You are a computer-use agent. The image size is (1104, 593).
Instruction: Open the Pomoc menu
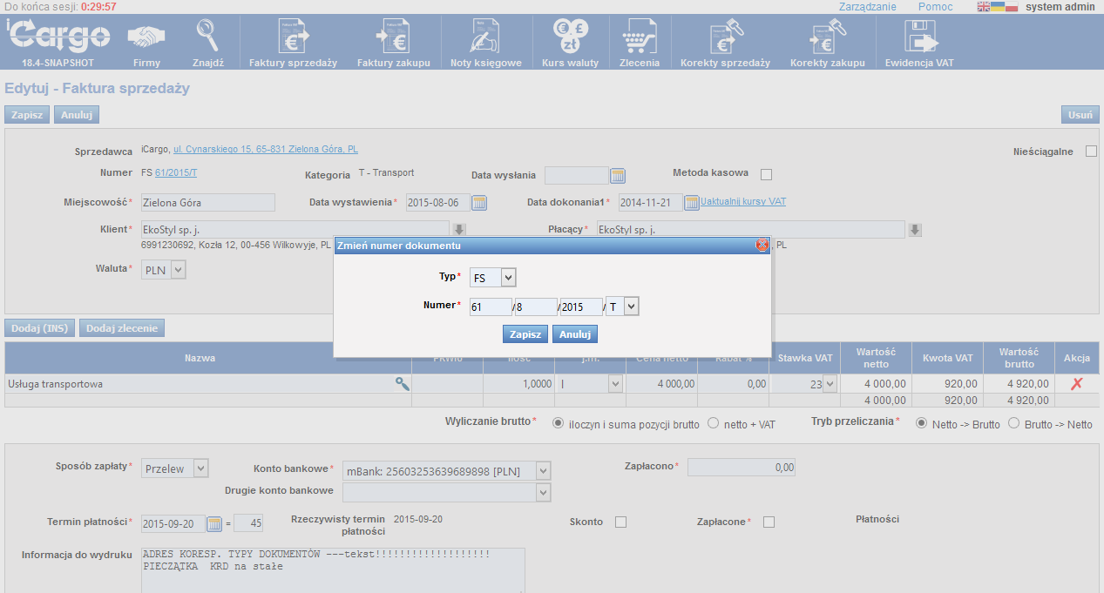[x=935, y=7]
